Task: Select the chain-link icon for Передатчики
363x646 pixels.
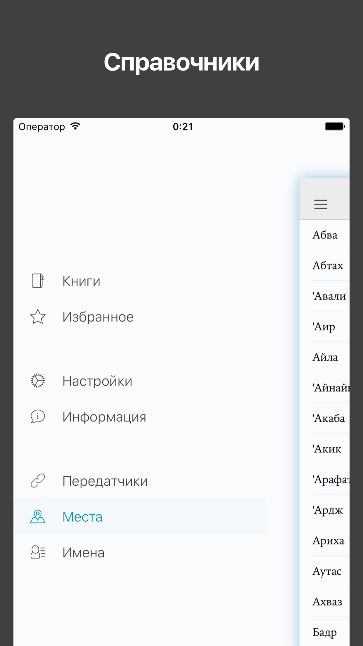Action: (x=37, y=481)
